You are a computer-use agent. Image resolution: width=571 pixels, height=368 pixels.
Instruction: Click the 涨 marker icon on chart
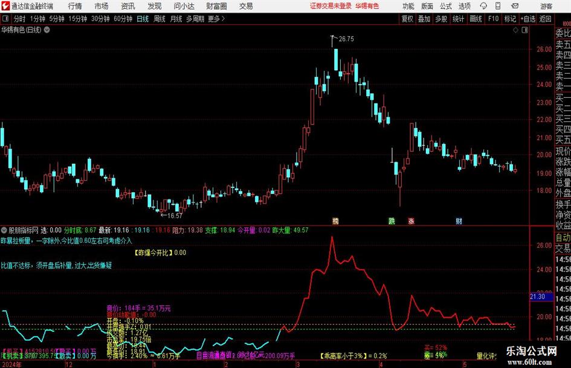pos(411,221)
